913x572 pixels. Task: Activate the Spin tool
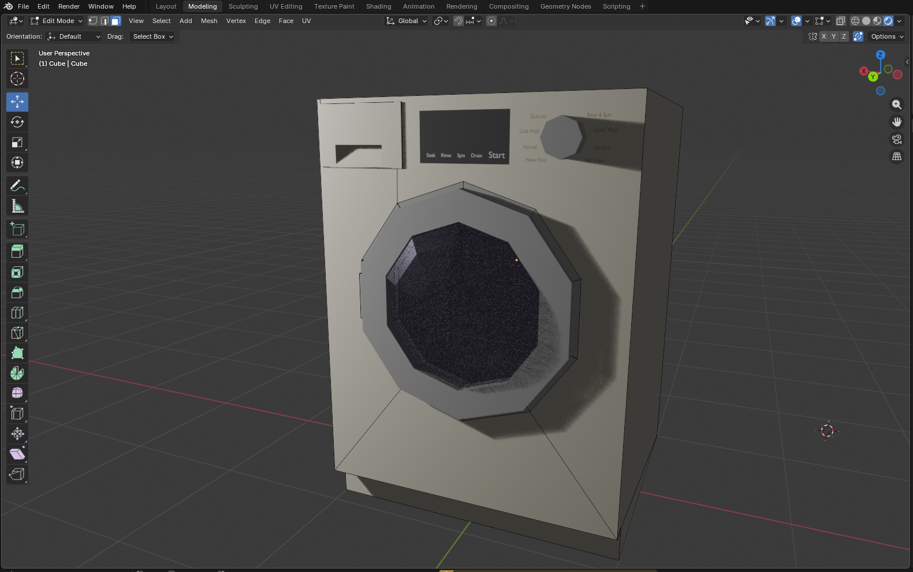click(17, 373)
